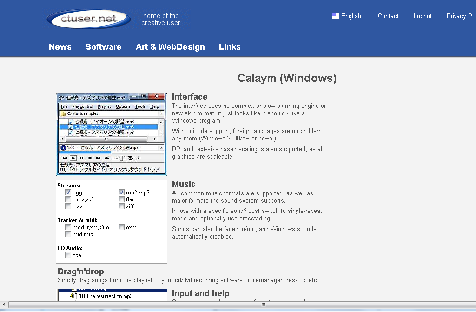Click the Play button in Calaym player

click(73, 158)
